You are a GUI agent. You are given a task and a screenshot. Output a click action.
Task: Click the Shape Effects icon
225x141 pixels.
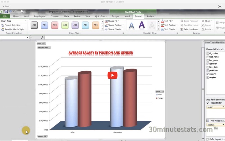(x=106, y=29)
